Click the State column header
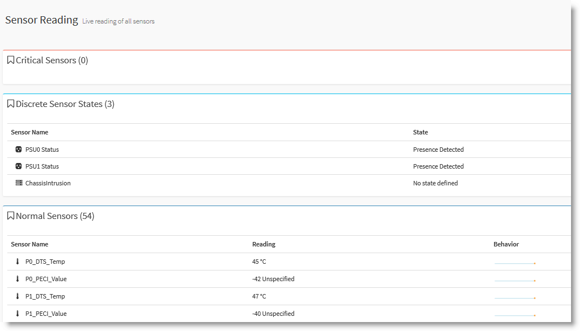The height and width of the screenshot is (331, 580). [x=420, y=132]
